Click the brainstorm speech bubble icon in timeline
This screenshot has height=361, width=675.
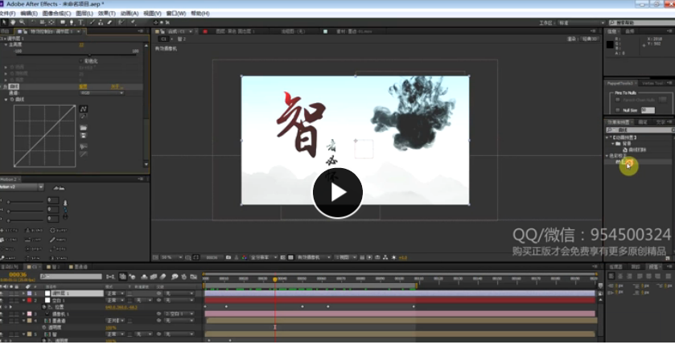(175, 277)
